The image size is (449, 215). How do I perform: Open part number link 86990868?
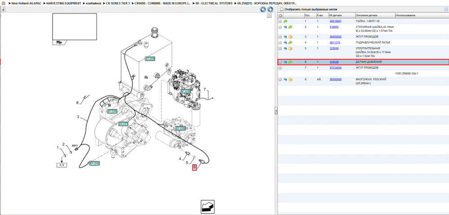[335, 37]
